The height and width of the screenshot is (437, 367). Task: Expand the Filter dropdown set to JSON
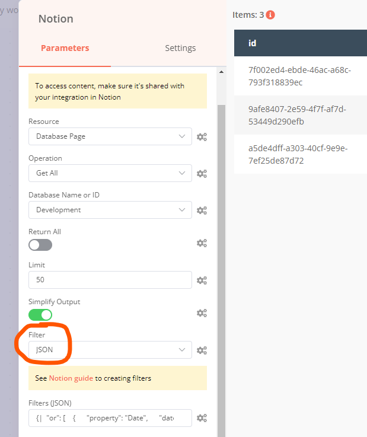110,350
